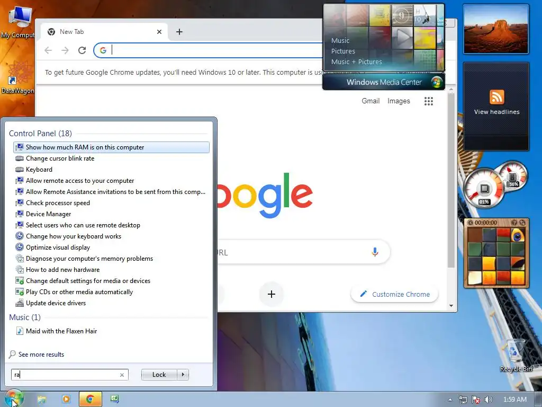
Task: Start voice search with microphone icon
Action: point(375,252)
